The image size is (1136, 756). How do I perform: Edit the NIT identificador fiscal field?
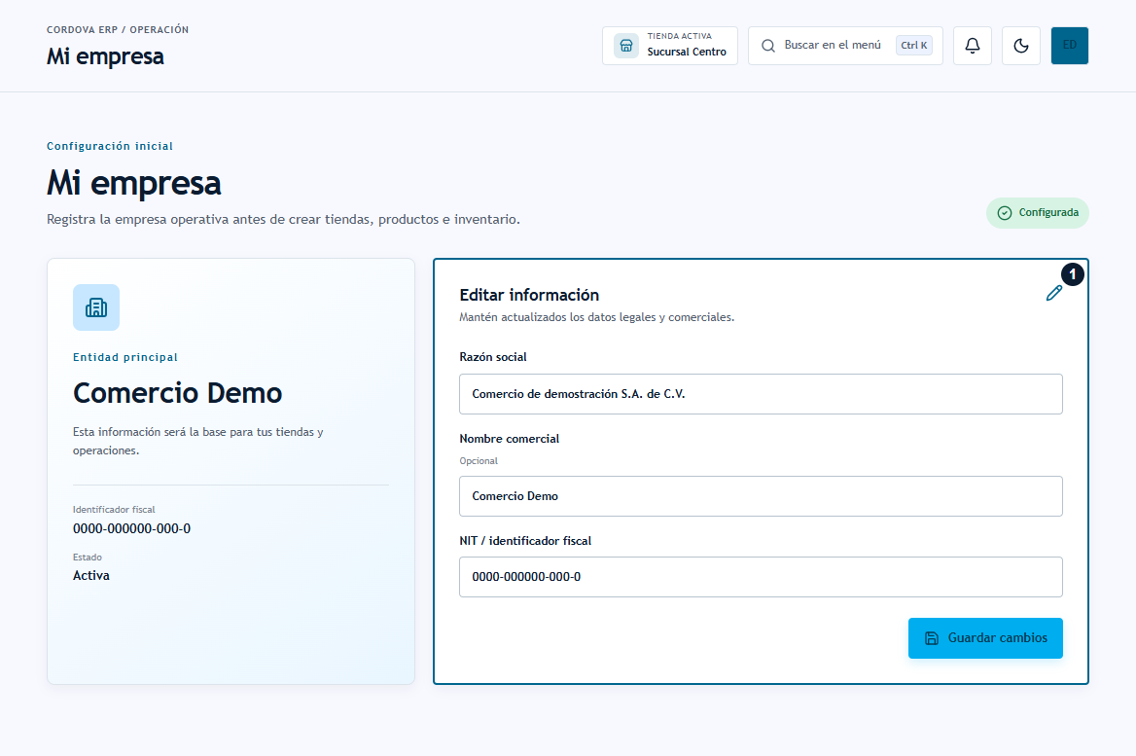coord(761,577)
